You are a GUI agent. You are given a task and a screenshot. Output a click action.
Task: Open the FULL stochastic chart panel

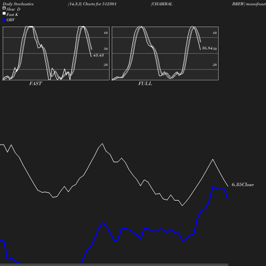point(165,53)
